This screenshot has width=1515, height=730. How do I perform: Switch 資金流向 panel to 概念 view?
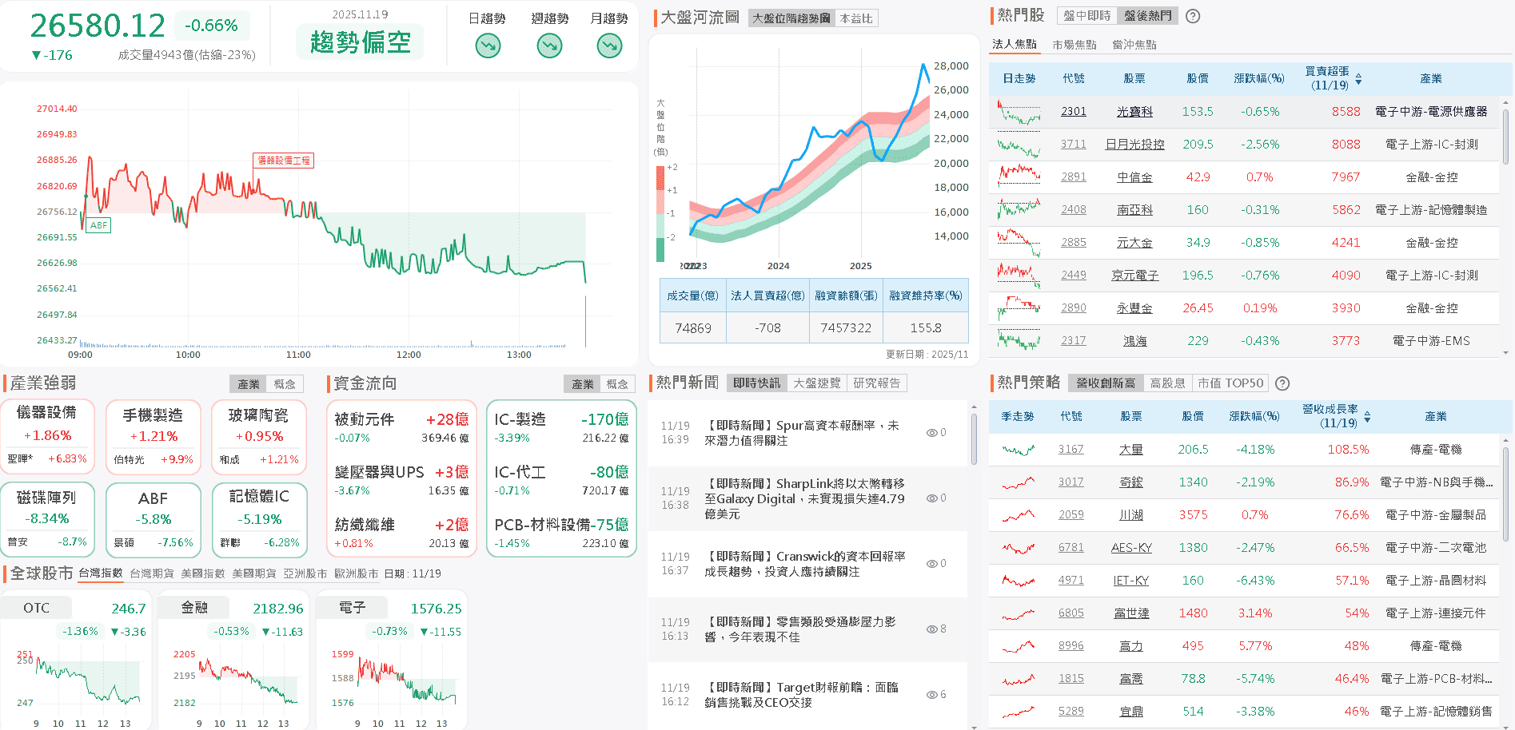click(620, 383)
